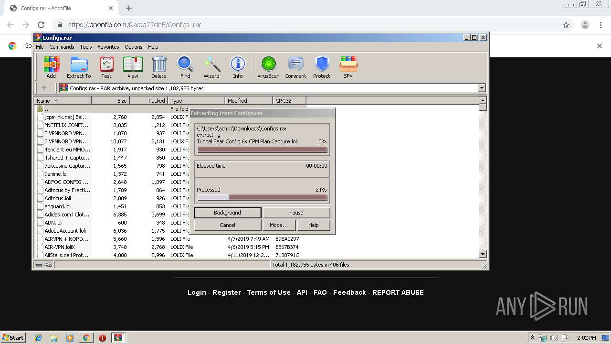Viewport: 611px width, 344px height.
Task: Open the Wizard wand icon
Action: (211, 67)
